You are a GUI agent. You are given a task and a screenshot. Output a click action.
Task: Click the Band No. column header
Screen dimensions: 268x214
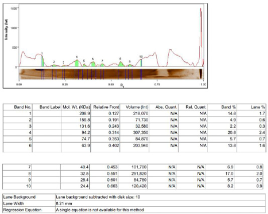(x=23, y=107)
